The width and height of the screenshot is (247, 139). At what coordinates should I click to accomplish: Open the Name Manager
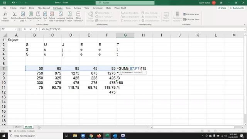pyautogui.click(x=90, y=16)
